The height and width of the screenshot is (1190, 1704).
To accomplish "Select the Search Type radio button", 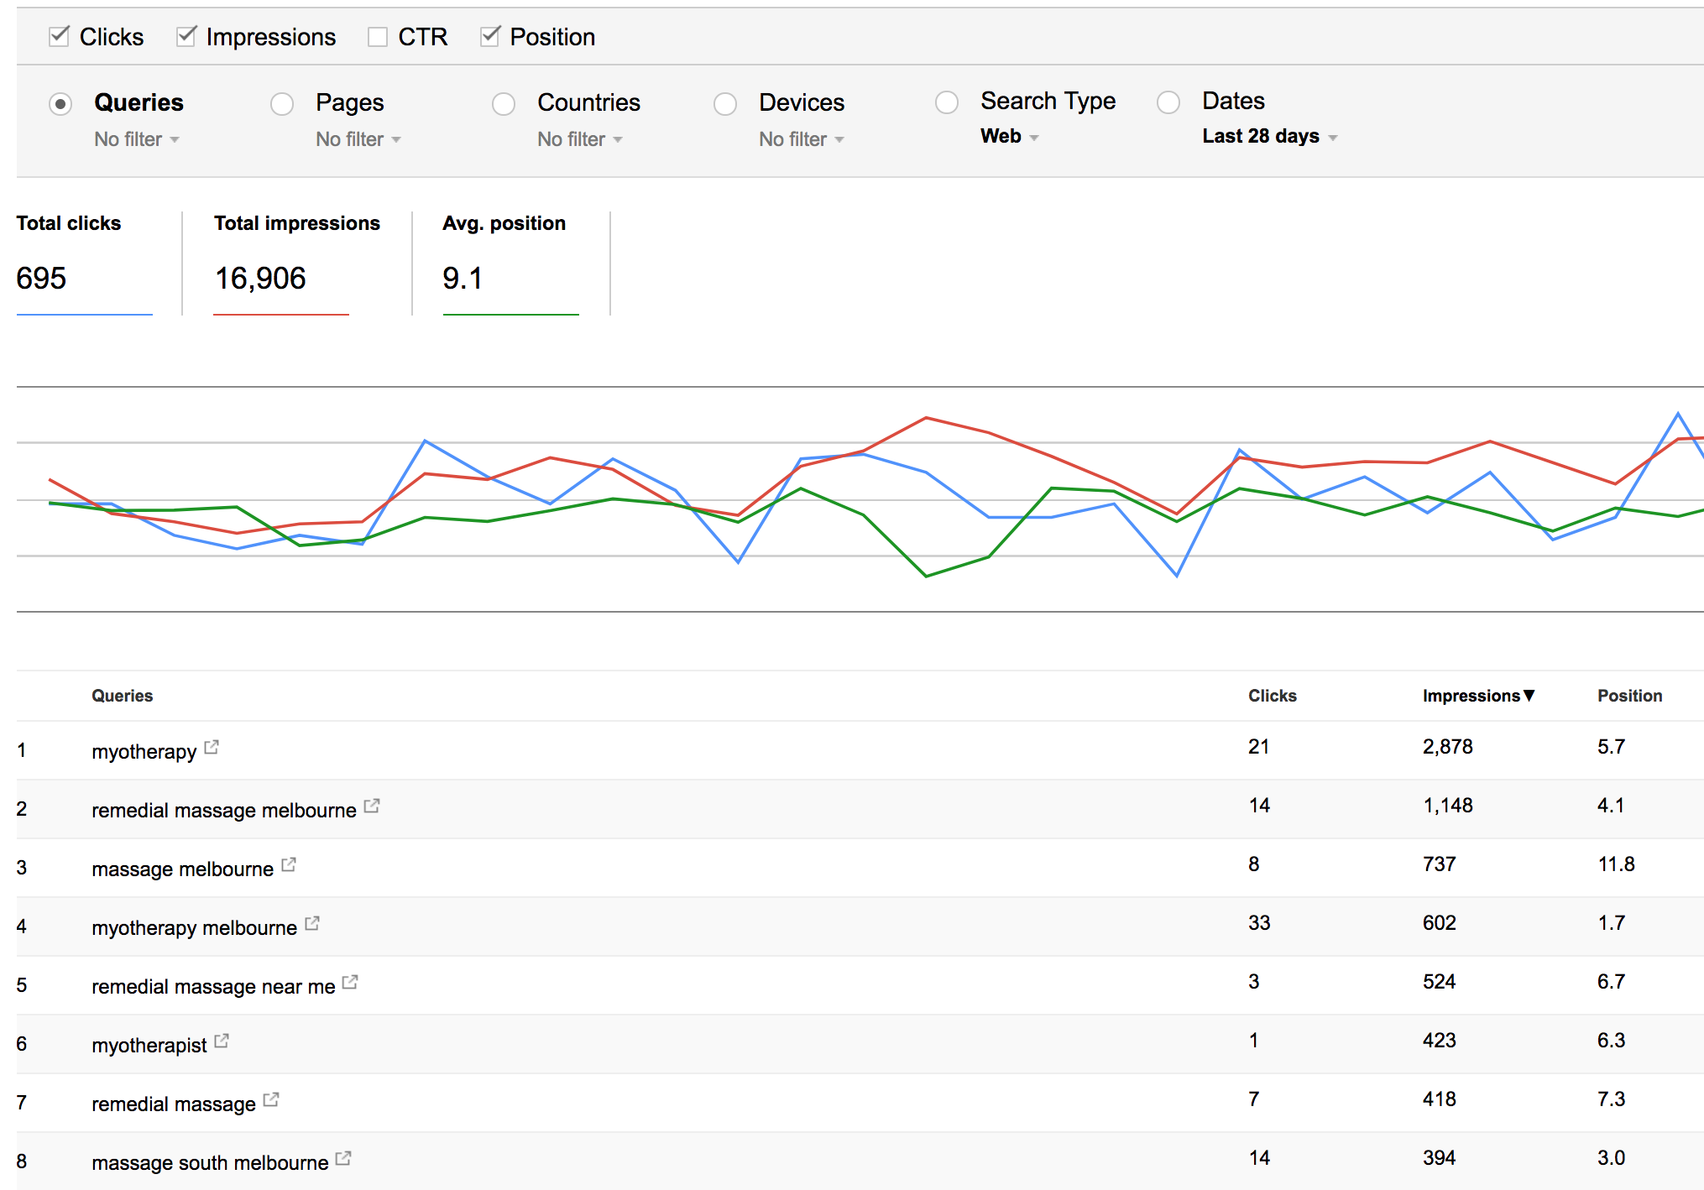I will tap(947, 102).
